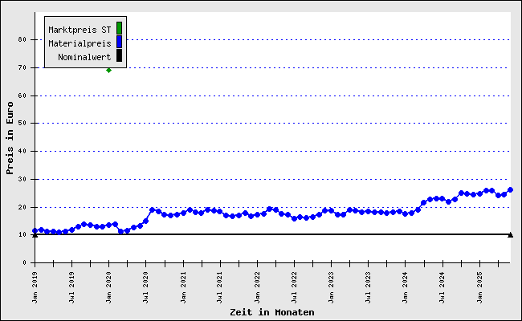
Task: Click the Y-axis label 60
Action: [22, 95]
